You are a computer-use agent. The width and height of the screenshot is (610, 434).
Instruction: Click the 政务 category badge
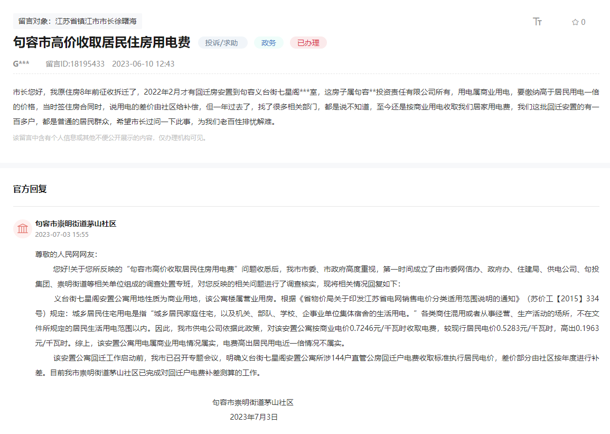click(x=268, y=43)
